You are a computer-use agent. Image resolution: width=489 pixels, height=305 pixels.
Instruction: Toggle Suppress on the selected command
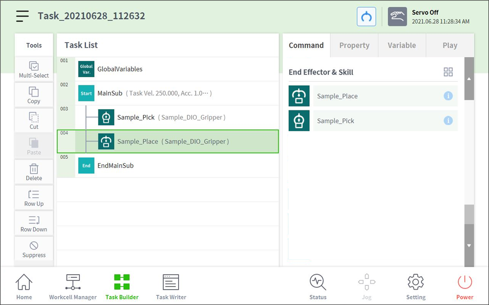(34, 250)
